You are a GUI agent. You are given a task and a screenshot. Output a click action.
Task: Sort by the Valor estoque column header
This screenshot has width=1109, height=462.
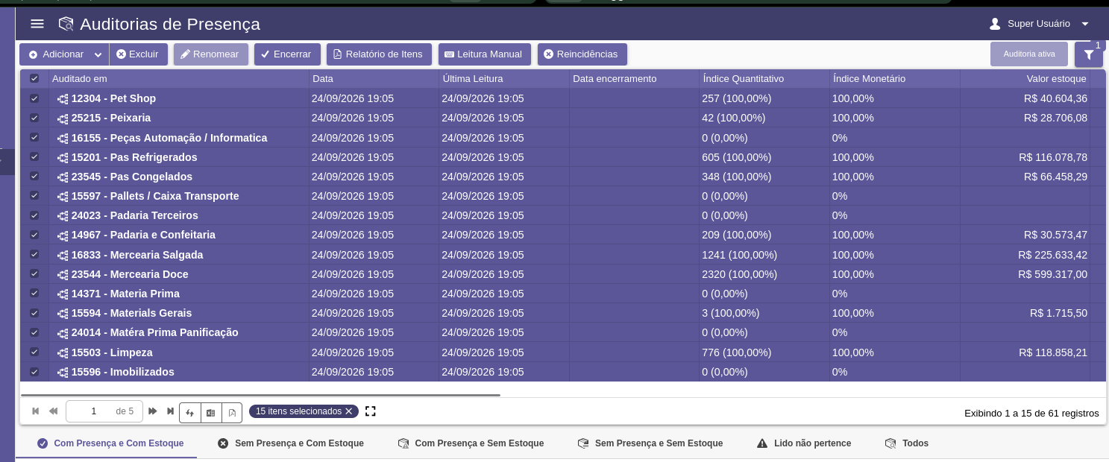point(1024,78)
